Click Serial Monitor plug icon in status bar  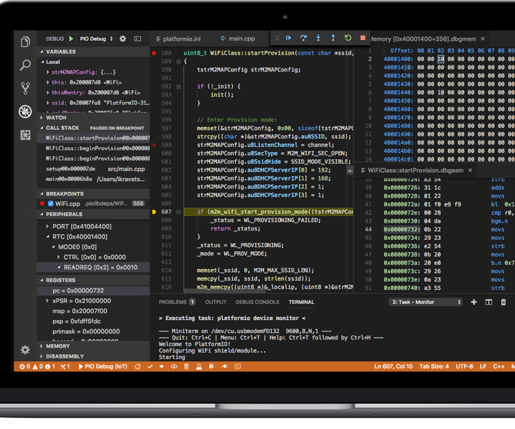[225, 366]
